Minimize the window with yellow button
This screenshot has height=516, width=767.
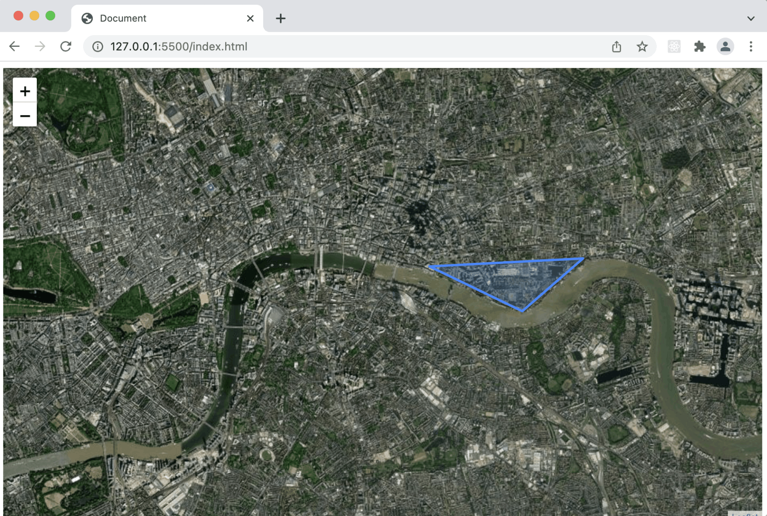pos(34,16)
